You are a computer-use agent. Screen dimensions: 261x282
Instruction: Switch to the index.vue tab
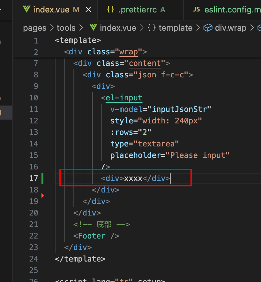point(55,10)
